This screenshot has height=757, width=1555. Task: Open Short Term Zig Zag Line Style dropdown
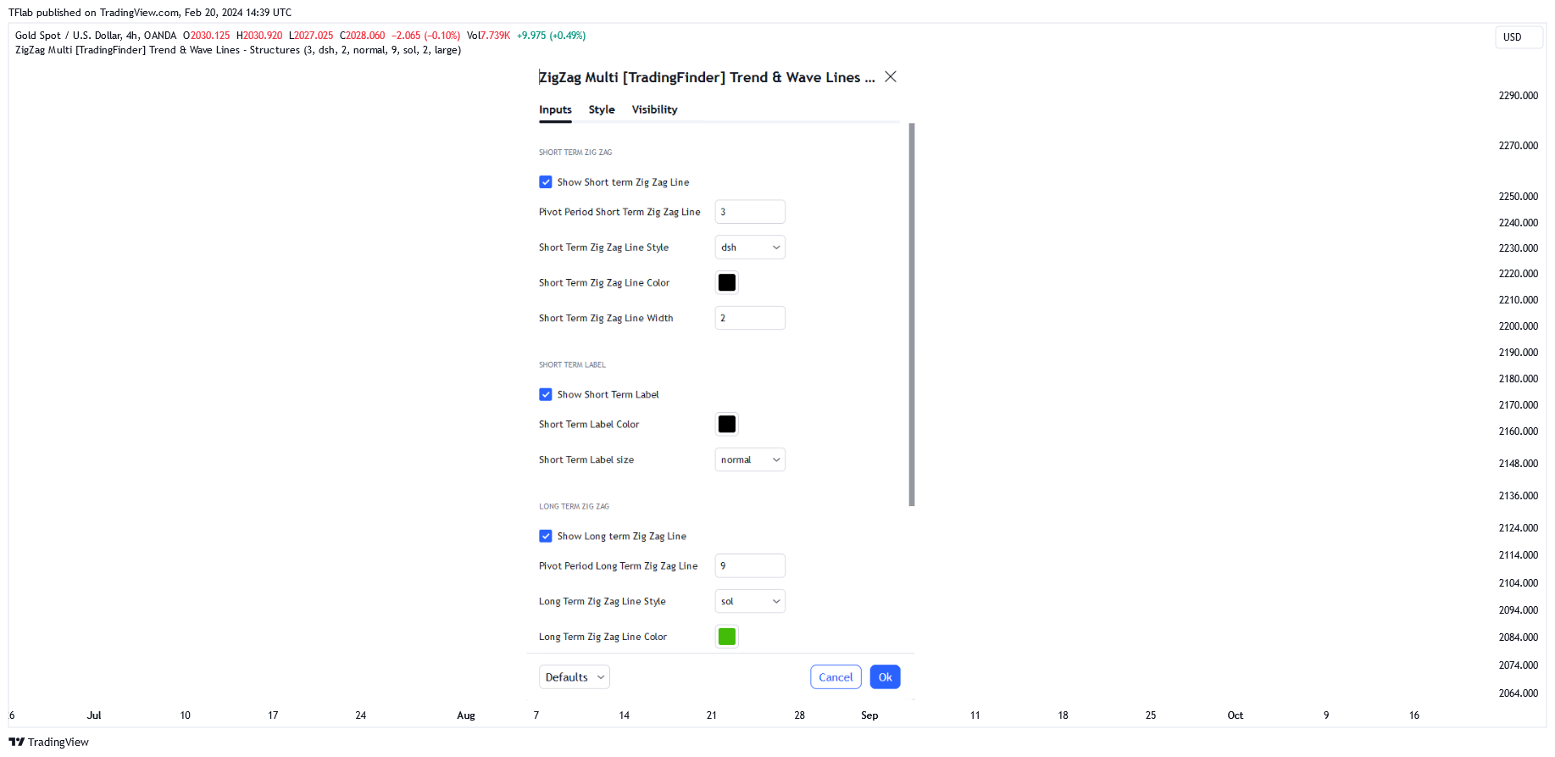pos(750,248)
